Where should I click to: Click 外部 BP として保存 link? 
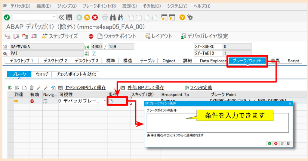click(x=146, y=88)
